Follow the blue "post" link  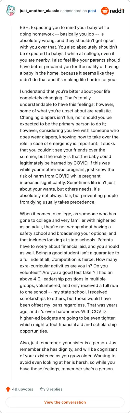(x=92, y=11)
